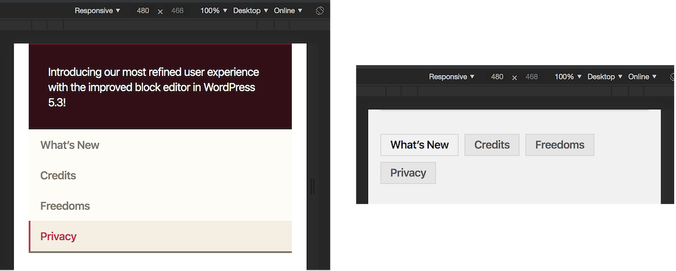Screen dimensions: 676x271
Task: Open Online throttling dropdown in left screenshot
Action: [289, 11]
